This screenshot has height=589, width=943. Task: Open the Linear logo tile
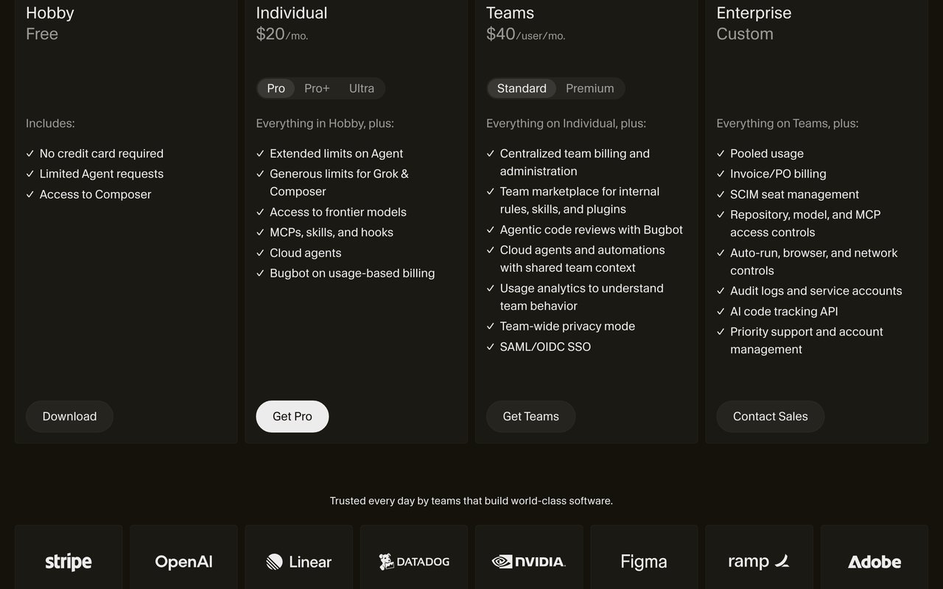tap(298, 557)
